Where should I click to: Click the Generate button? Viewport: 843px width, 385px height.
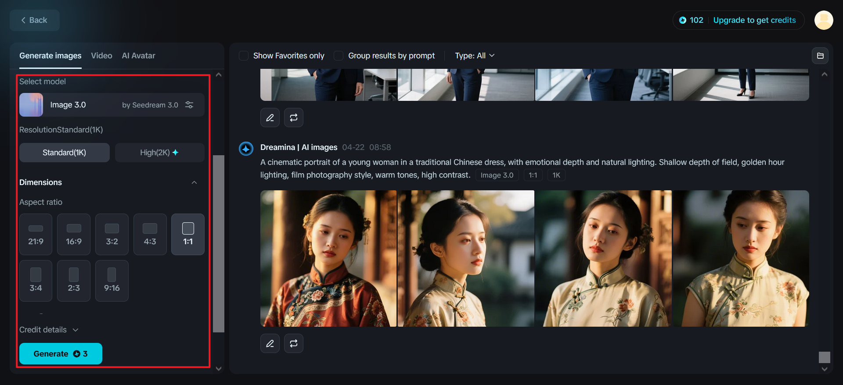tap(61, 354)
